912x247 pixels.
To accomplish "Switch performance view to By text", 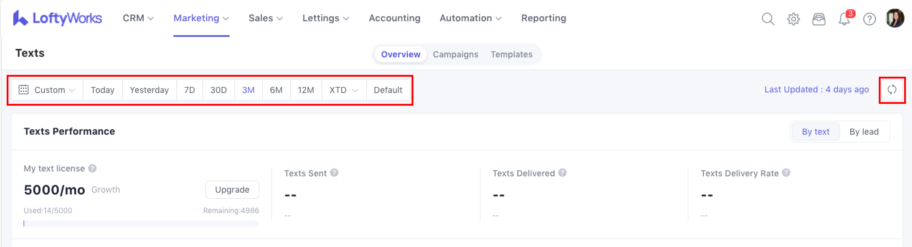I will click(x=815, y=132).
